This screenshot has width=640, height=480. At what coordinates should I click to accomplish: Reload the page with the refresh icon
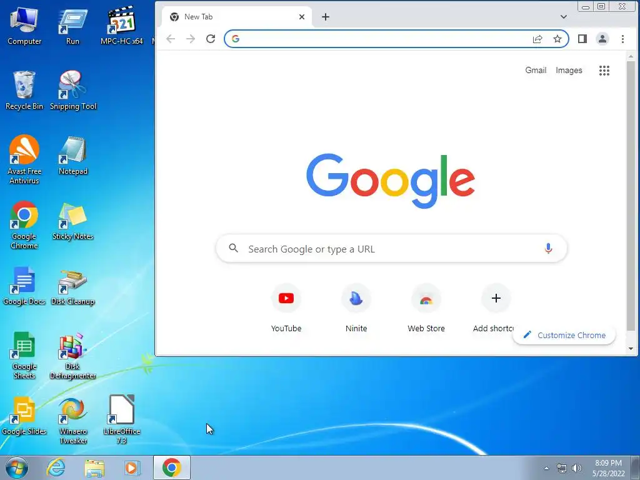coord(211,39)
